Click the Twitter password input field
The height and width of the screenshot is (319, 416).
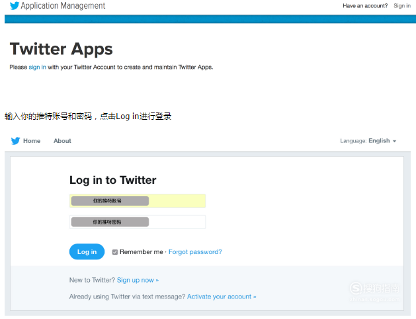pos(138,222)
